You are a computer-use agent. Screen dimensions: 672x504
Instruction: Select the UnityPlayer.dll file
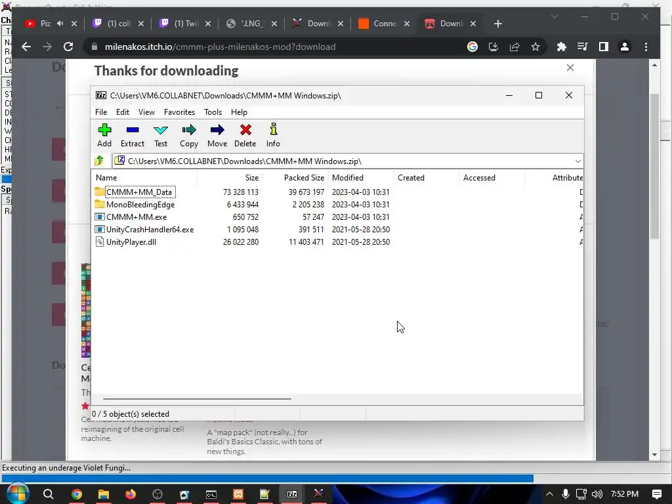tap(131, 241)
